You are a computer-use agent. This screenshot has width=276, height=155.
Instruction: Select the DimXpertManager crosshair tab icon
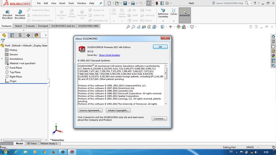(28, 35)
